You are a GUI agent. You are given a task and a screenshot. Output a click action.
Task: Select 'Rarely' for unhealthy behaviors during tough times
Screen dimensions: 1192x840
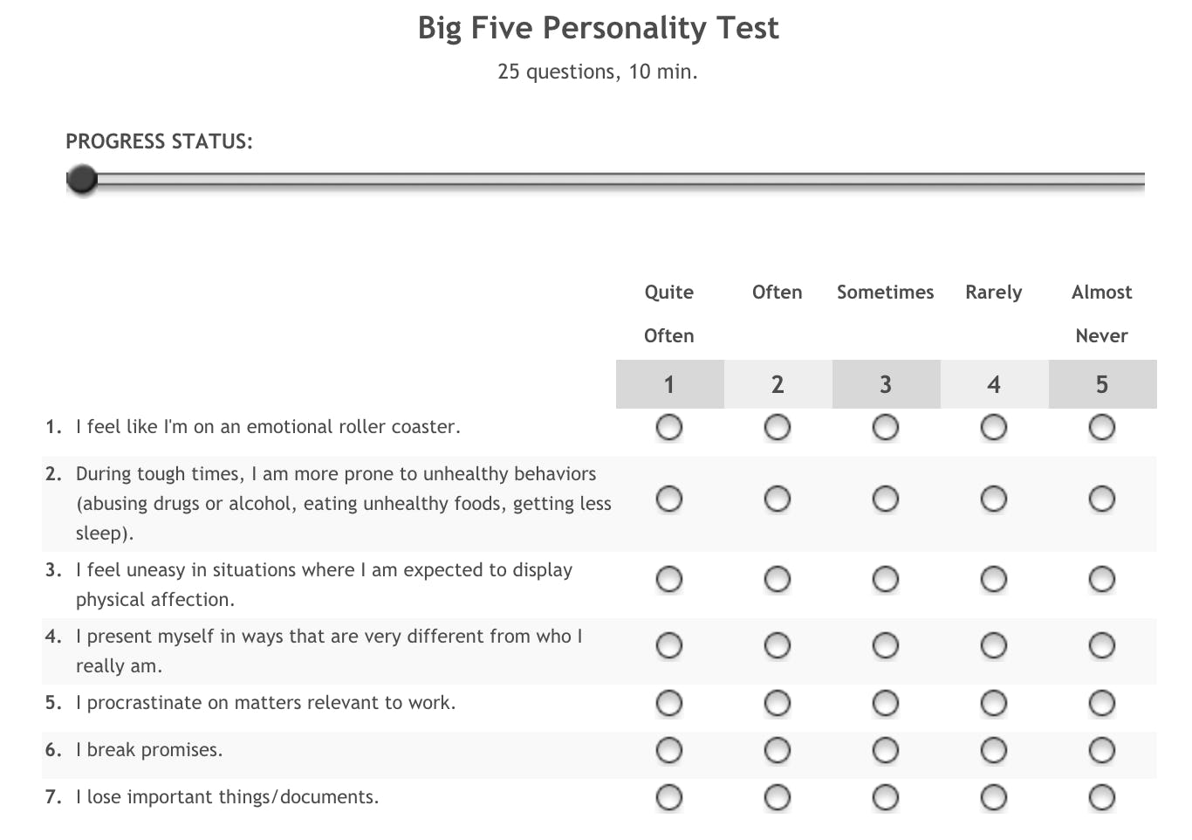(994, 499)
